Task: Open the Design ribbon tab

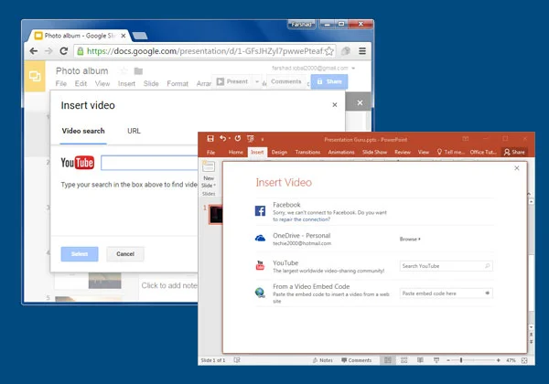Action: point(279,152)
